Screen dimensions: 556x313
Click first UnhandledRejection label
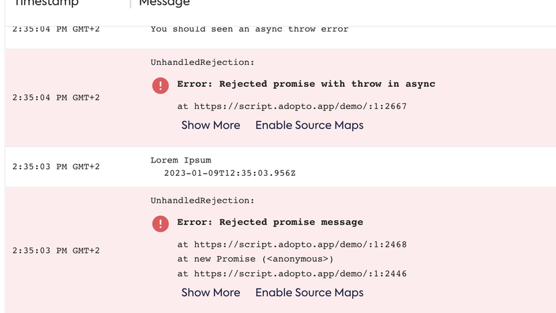coord(202,62)
